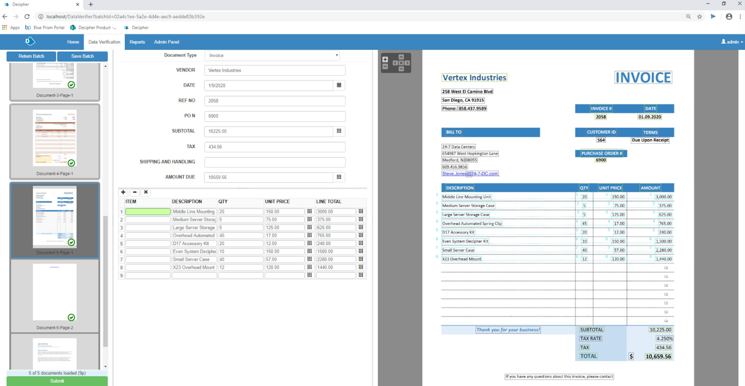Open grid icon beside unit price 150.00 row 1
Screen dimensions: 745x386
tap(309, 212)
